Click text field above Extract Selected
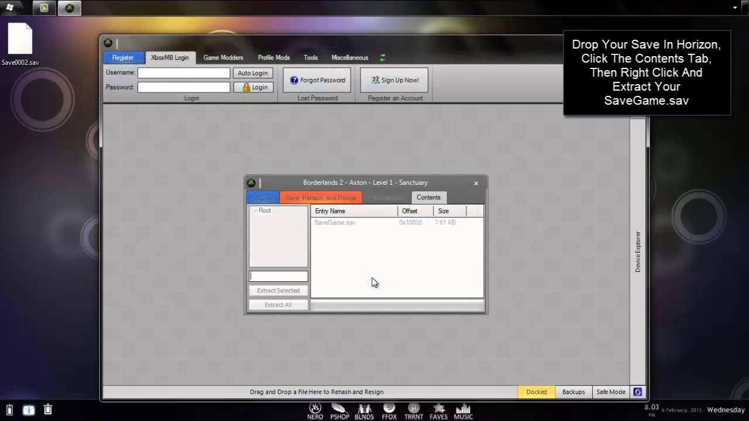 coord(279,276)
